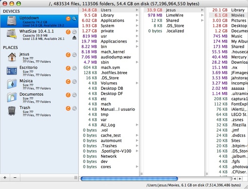Expand the usr folder arrow

tap(137, 36)
